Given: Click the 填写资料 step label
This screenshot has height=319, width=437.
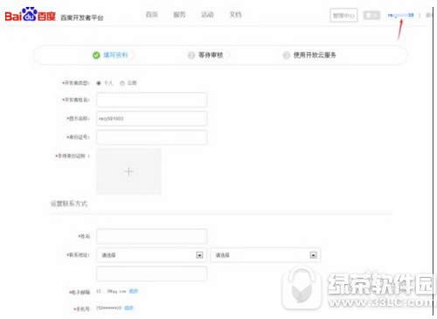Looking at the screenshot, I should [115, 55].
